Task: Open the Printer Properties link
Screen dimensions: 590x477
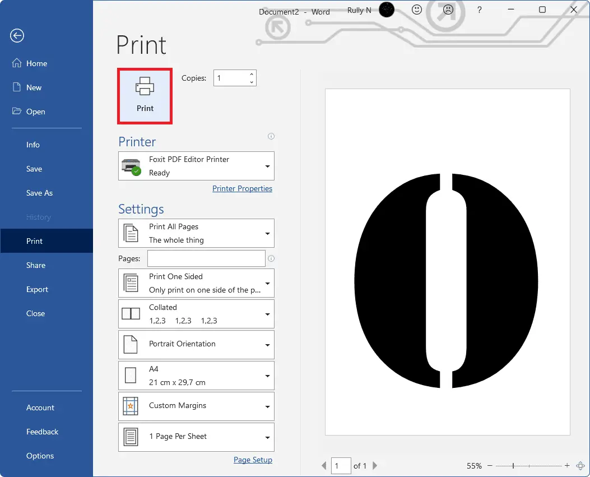Action: [242, 188]
